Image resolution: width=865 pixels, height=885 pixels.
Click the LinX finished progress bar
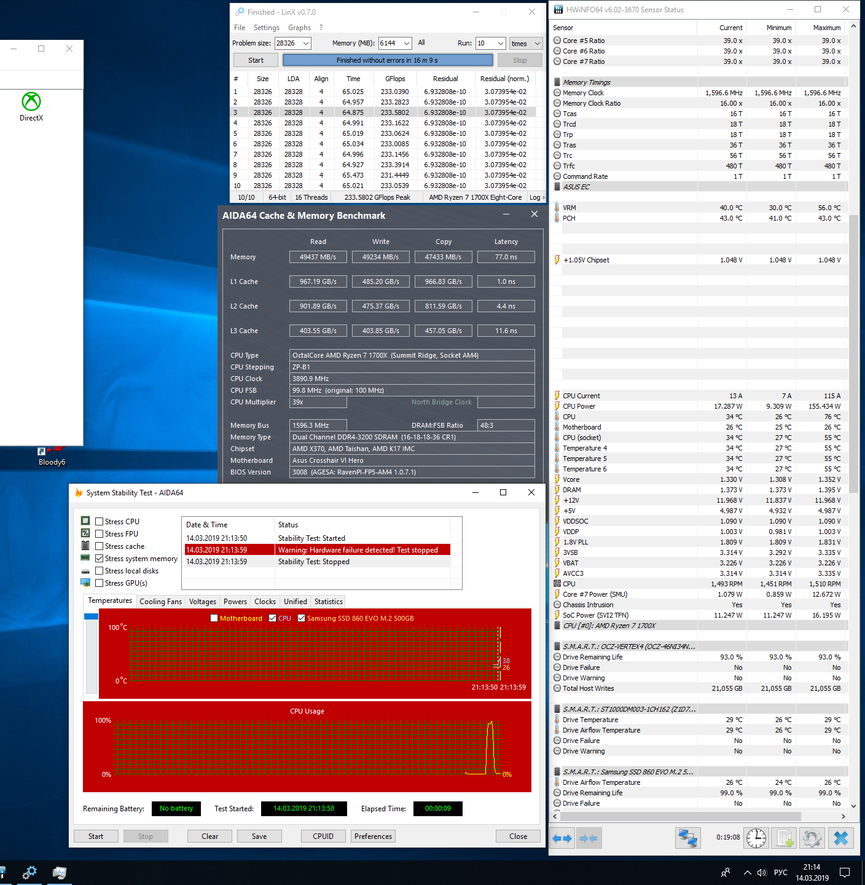coord(388,60)
